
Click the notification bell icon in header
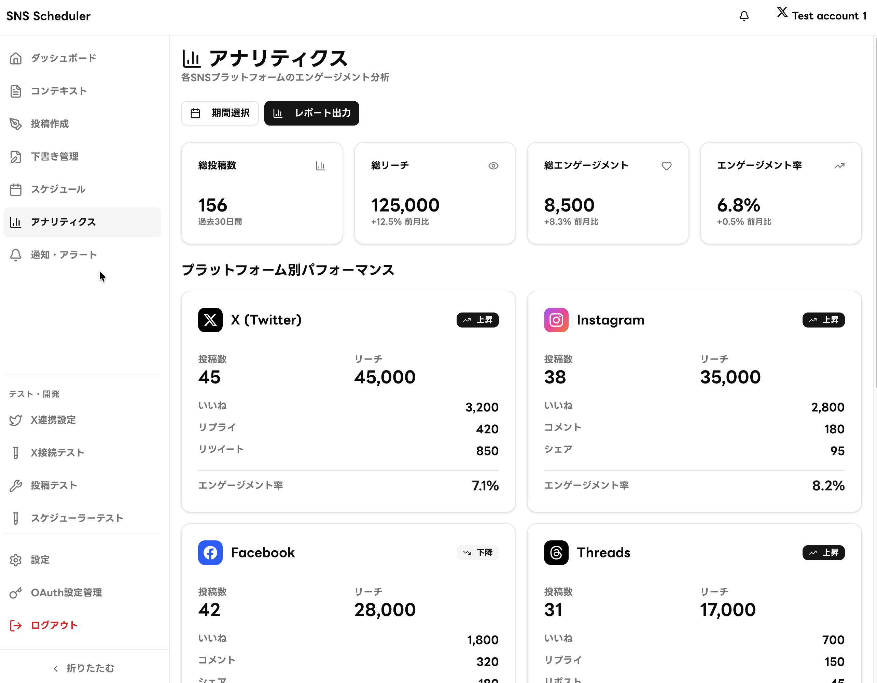click(744, 16)
